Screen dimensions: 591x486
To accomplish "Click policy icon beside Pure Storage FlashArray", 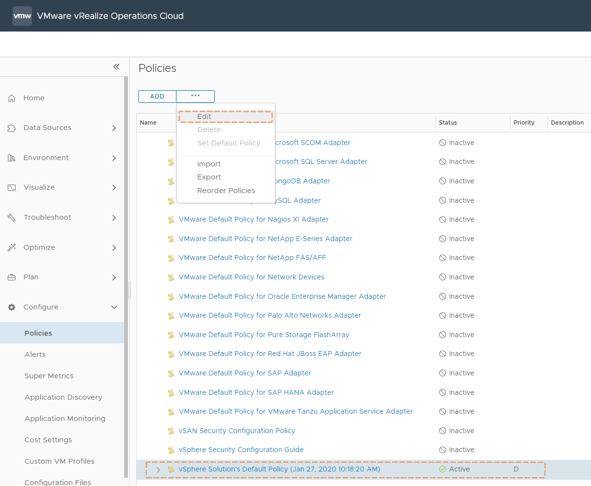I will 171,335.
